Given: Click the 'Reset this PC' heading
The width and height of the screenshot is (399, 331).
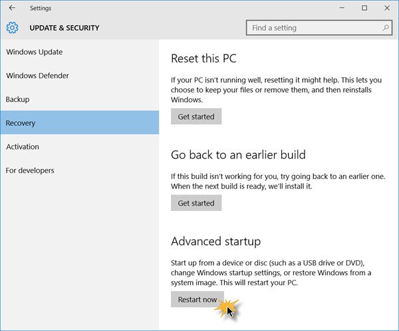Looking at the screenshot, I should pos(203,58).
